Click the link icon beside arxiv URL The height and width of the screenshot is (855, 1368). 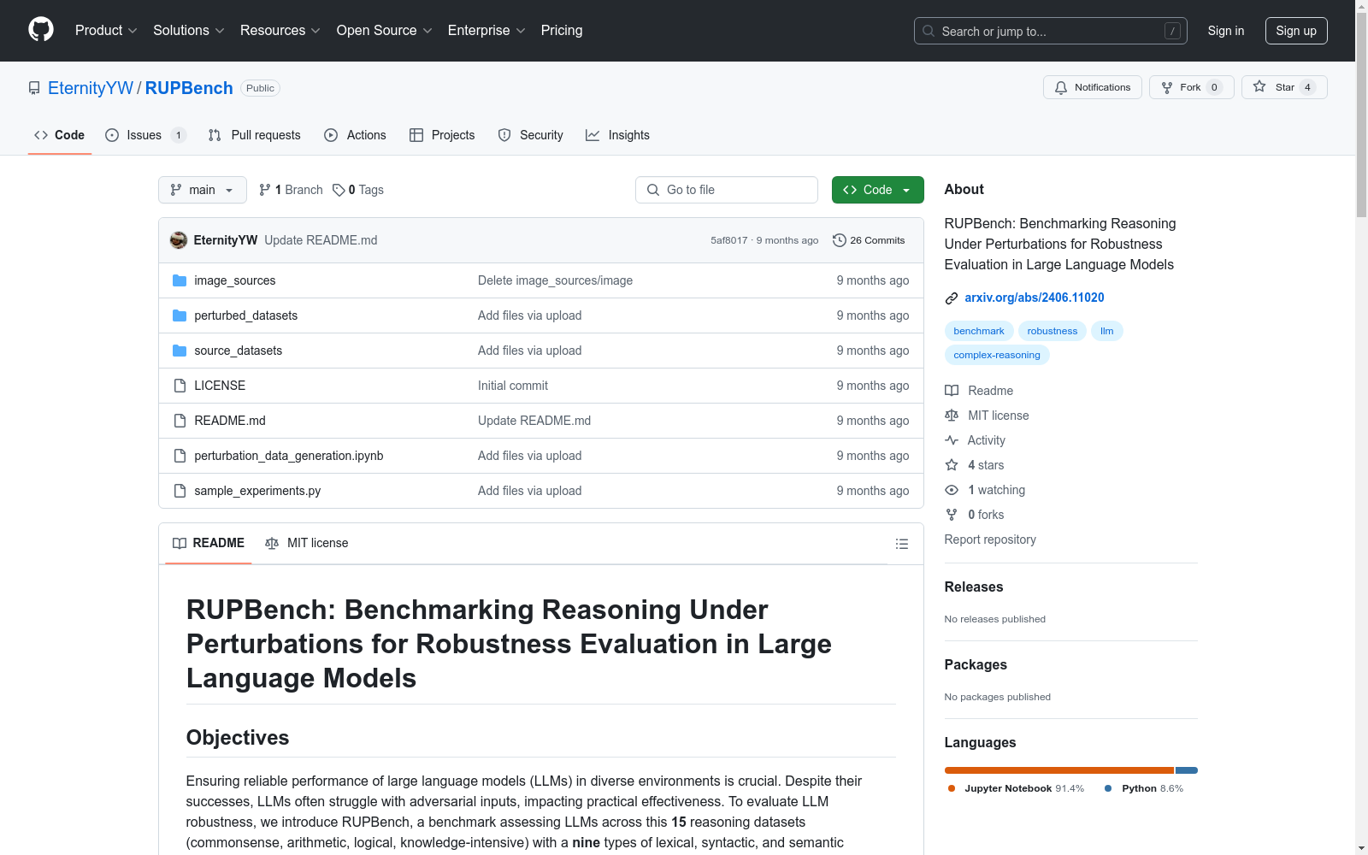[x=952, y=298]
